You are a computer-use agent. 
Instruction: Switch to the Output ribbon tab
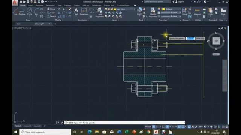click(77, 5)
